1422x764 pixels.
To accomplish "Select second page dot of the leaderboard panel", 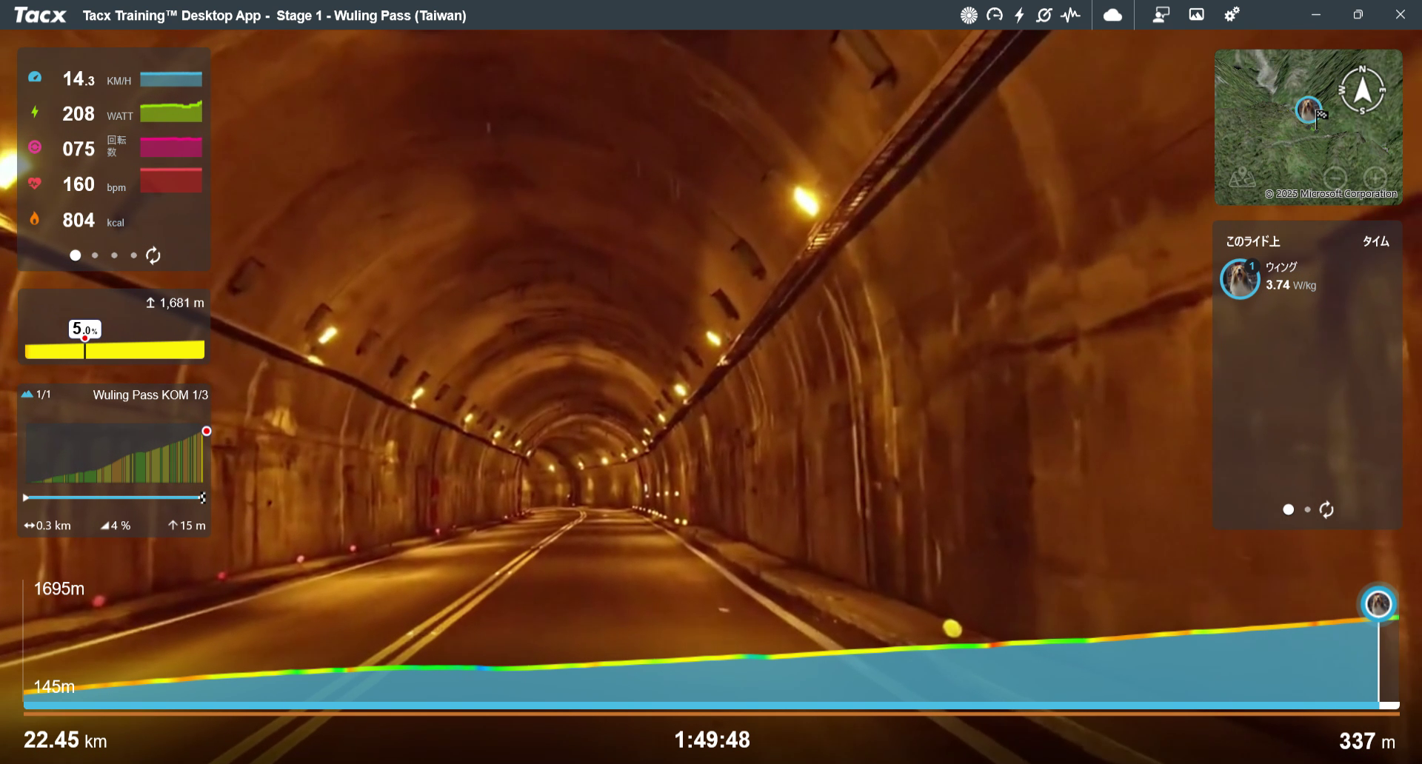I will tap(1308, 509).
